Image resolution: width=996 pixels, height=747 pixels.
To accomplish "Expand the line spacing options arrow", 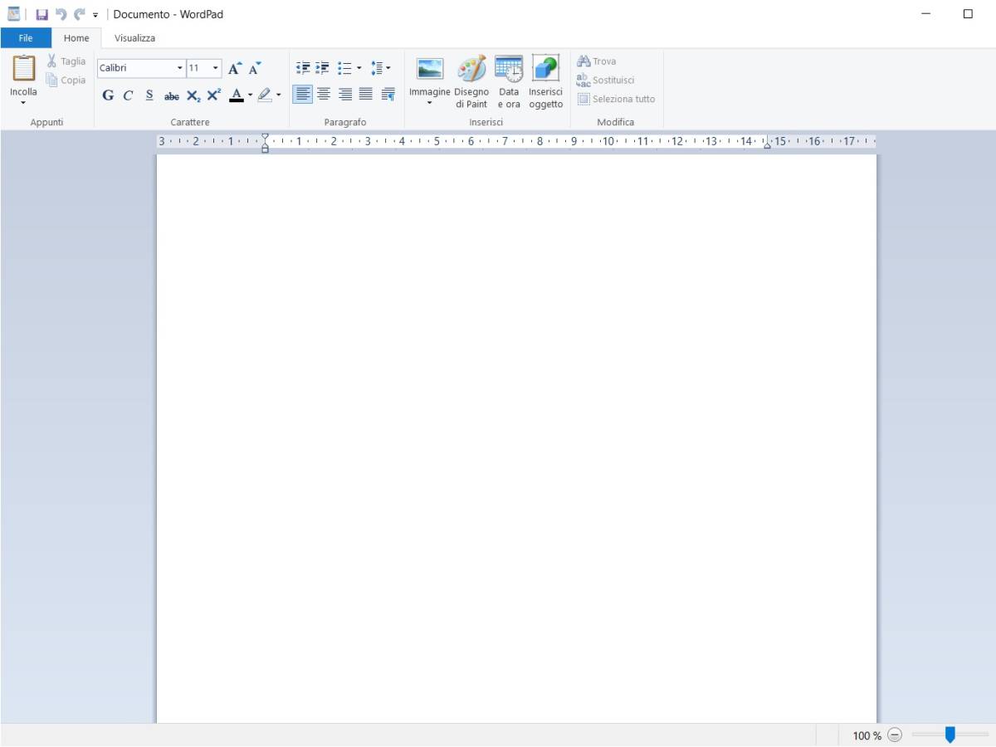I will 388,68.
